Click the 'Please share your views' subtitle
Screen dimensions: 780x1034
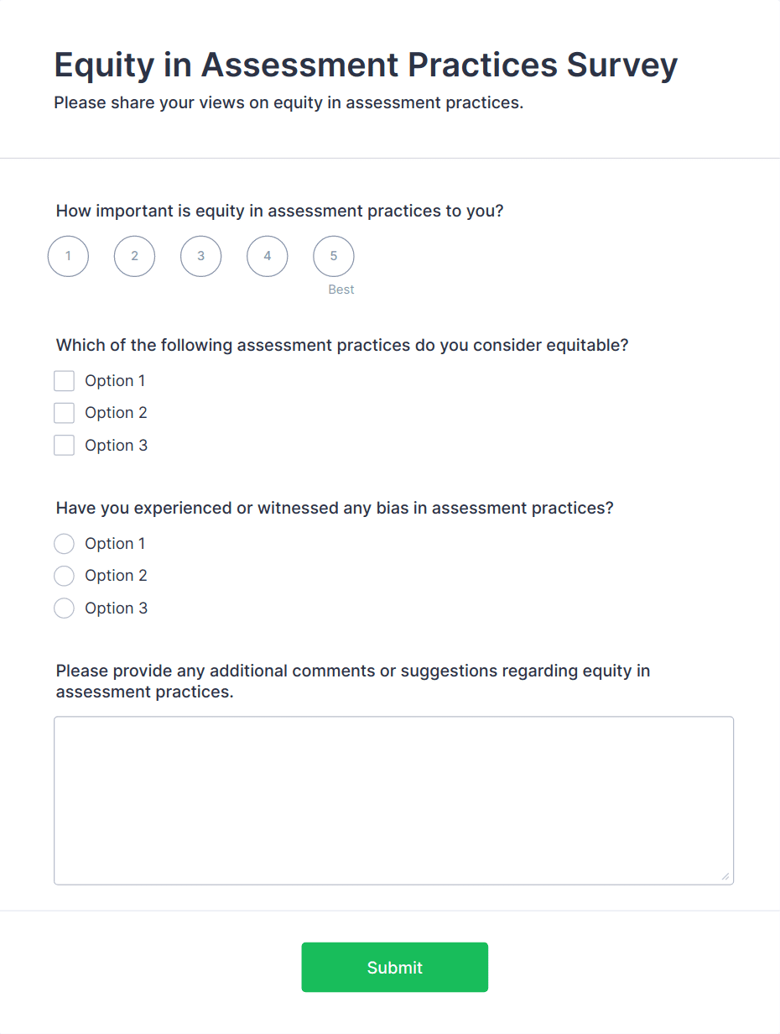pos(289,103)
